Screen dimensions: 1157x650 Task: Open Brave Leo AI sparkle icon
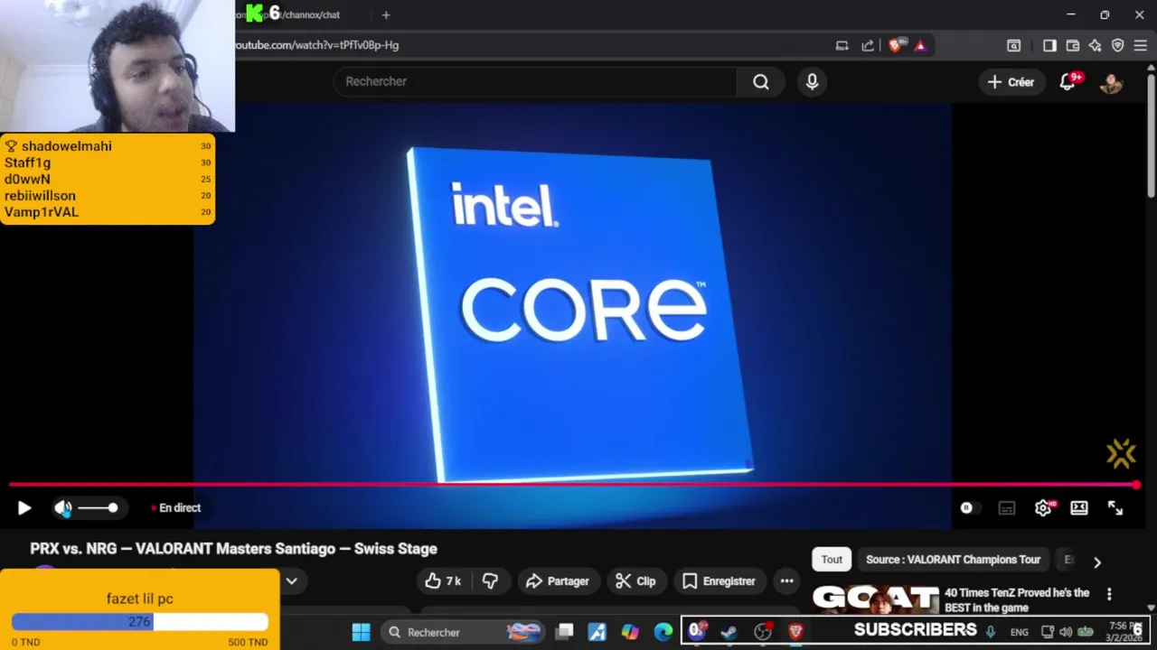click(1096, 45)
